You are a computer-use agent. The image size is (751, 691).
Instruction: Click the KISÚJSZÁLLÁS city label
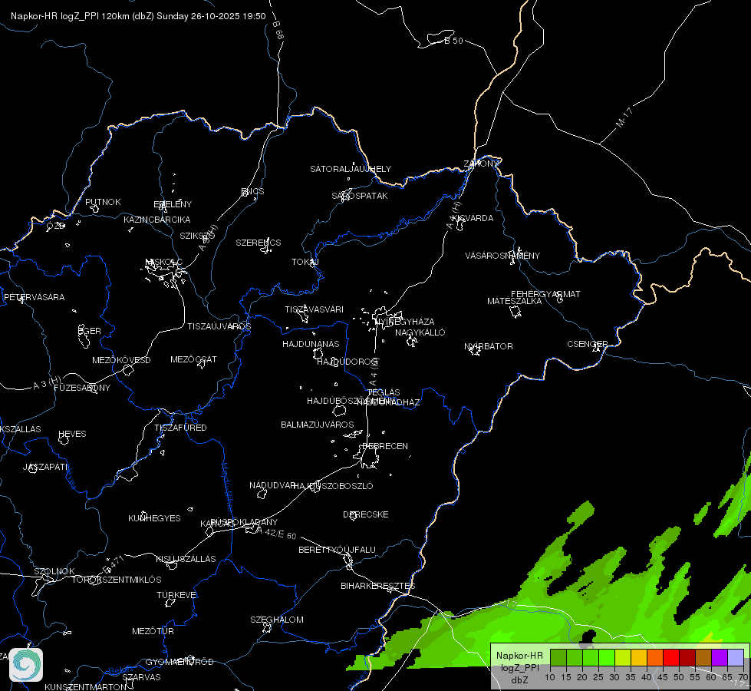[x=186, y=559]
